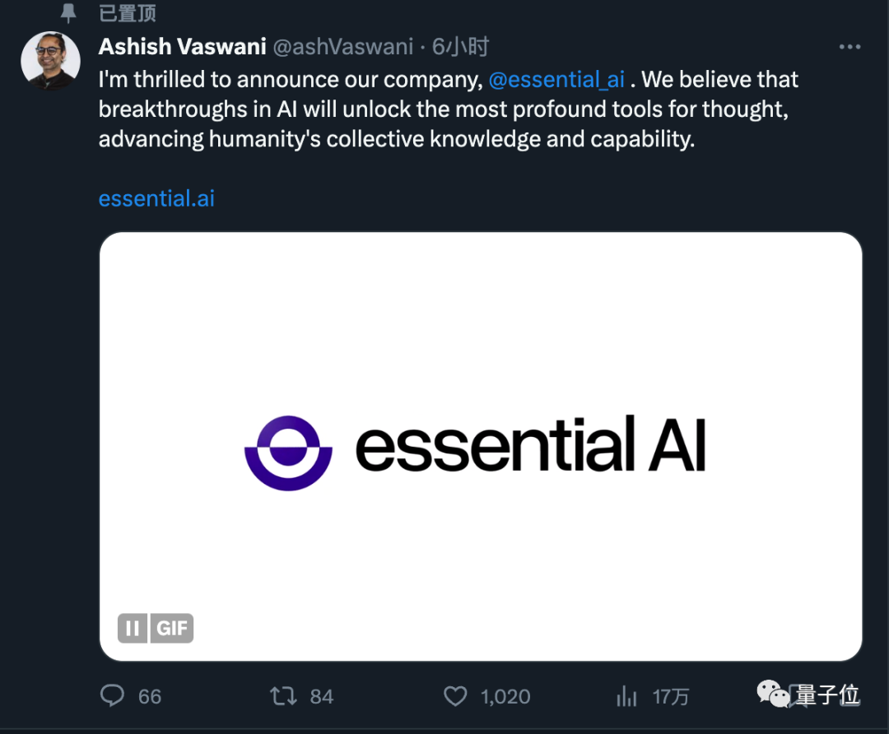Screen dimensions: 889x734
Task: Pause playback of essential AI animation
Action: click(131, 628)
